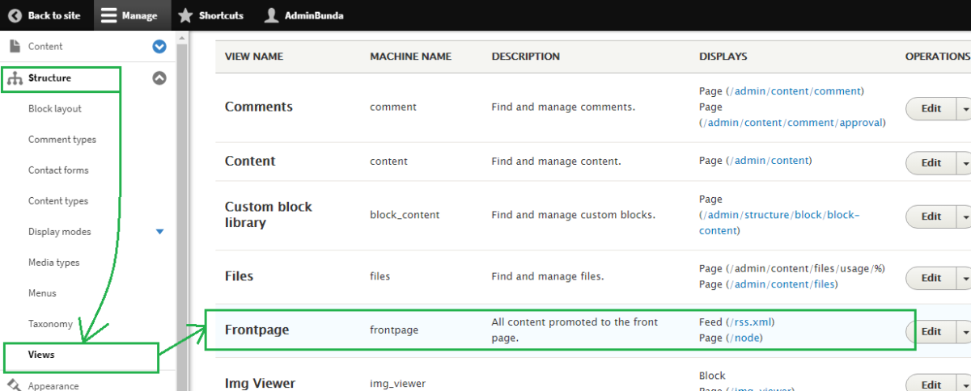Open Block layout in sidebar
Screen dimensions: 971x391
click(55, 109)
